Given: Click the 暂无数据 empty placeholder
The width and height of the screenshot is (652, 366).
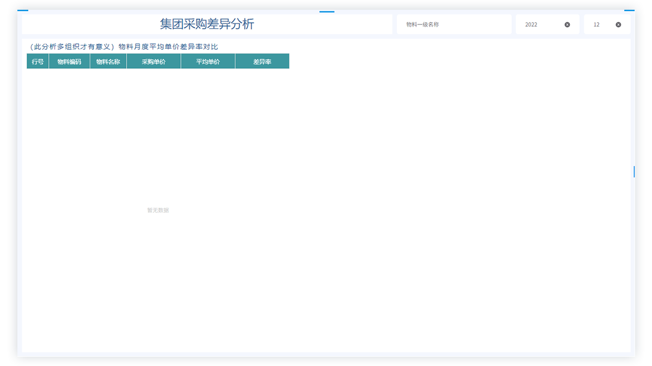Looking at the screenshot, I should 158,210.
